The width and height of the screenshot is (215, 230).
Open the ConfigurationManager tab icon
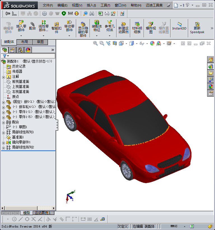point(20,50)
